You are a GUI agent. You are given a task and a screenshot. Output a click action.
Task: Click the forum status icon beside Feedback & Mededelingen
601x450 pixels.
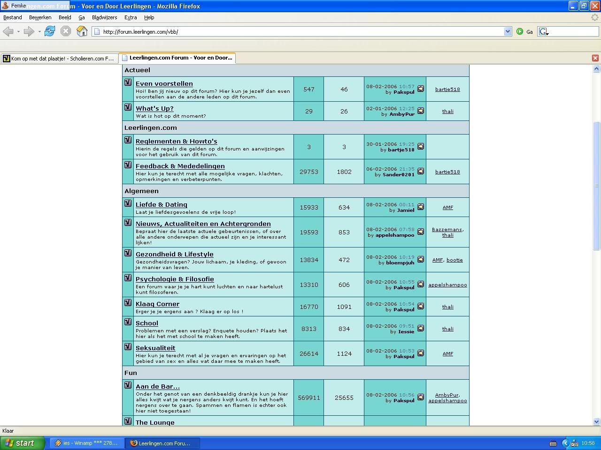128,165
